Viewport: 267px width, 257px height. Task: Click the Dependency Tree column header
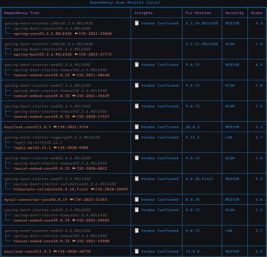[22, 13]
